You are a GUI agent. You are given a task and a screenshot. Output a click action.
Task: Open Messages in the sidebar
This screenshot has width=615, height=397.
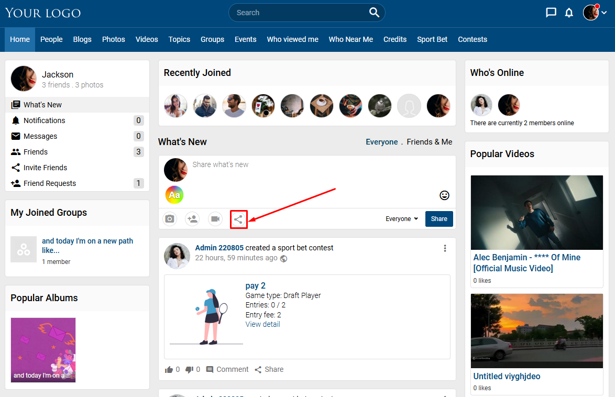[x=77, y=136]
